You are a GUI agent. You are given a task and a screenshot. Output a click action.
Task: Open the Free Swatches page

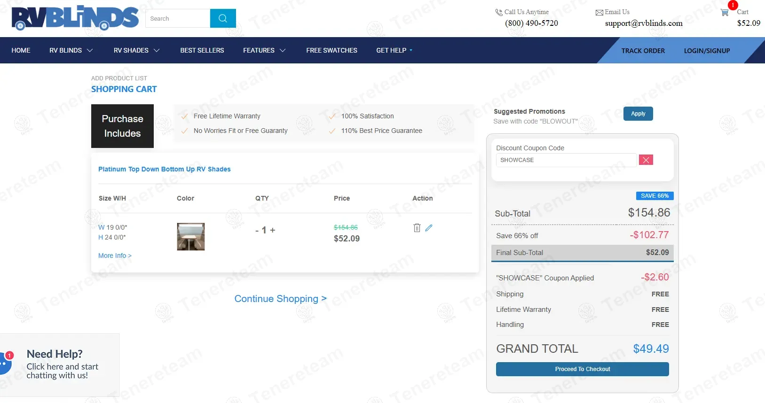[x=331, y=50]
